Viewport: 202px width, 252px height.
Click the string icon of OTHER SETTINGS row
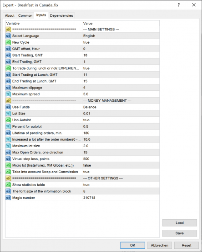click(x=8, y=178)
